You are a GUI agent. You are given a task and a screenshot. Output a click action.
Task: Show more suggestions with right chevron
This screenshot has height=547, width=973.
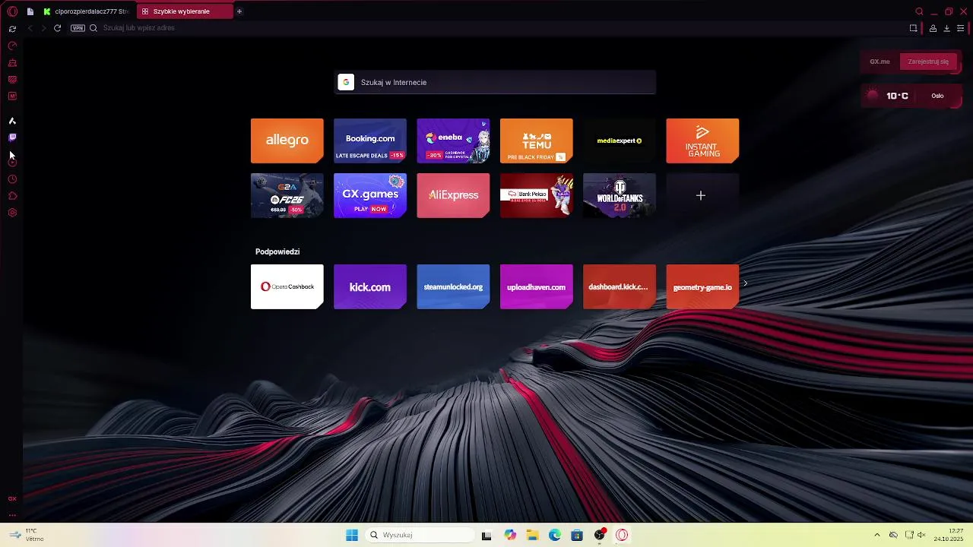[x=746, y=283]
